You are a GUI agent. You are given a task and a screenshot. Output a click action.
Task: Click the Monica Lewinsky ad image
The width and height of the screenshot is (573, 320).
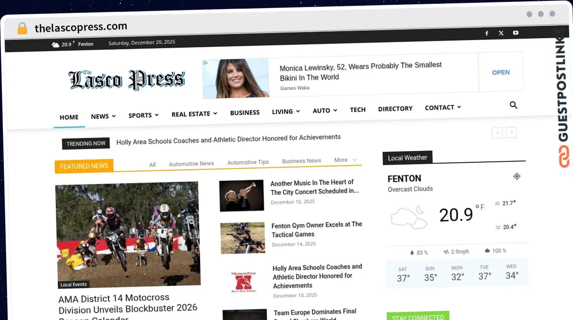pos(236,78)
